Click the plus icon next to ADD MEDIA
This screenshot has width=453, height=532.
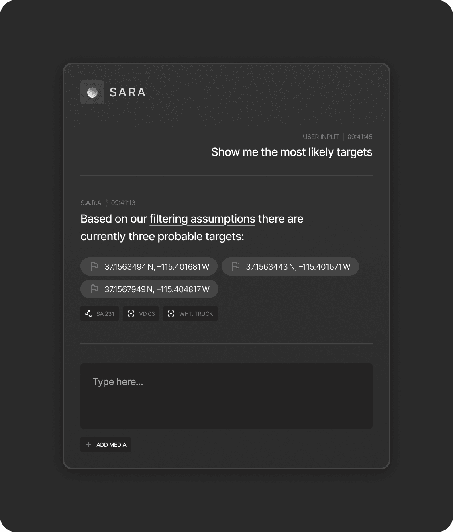[88, 444]
